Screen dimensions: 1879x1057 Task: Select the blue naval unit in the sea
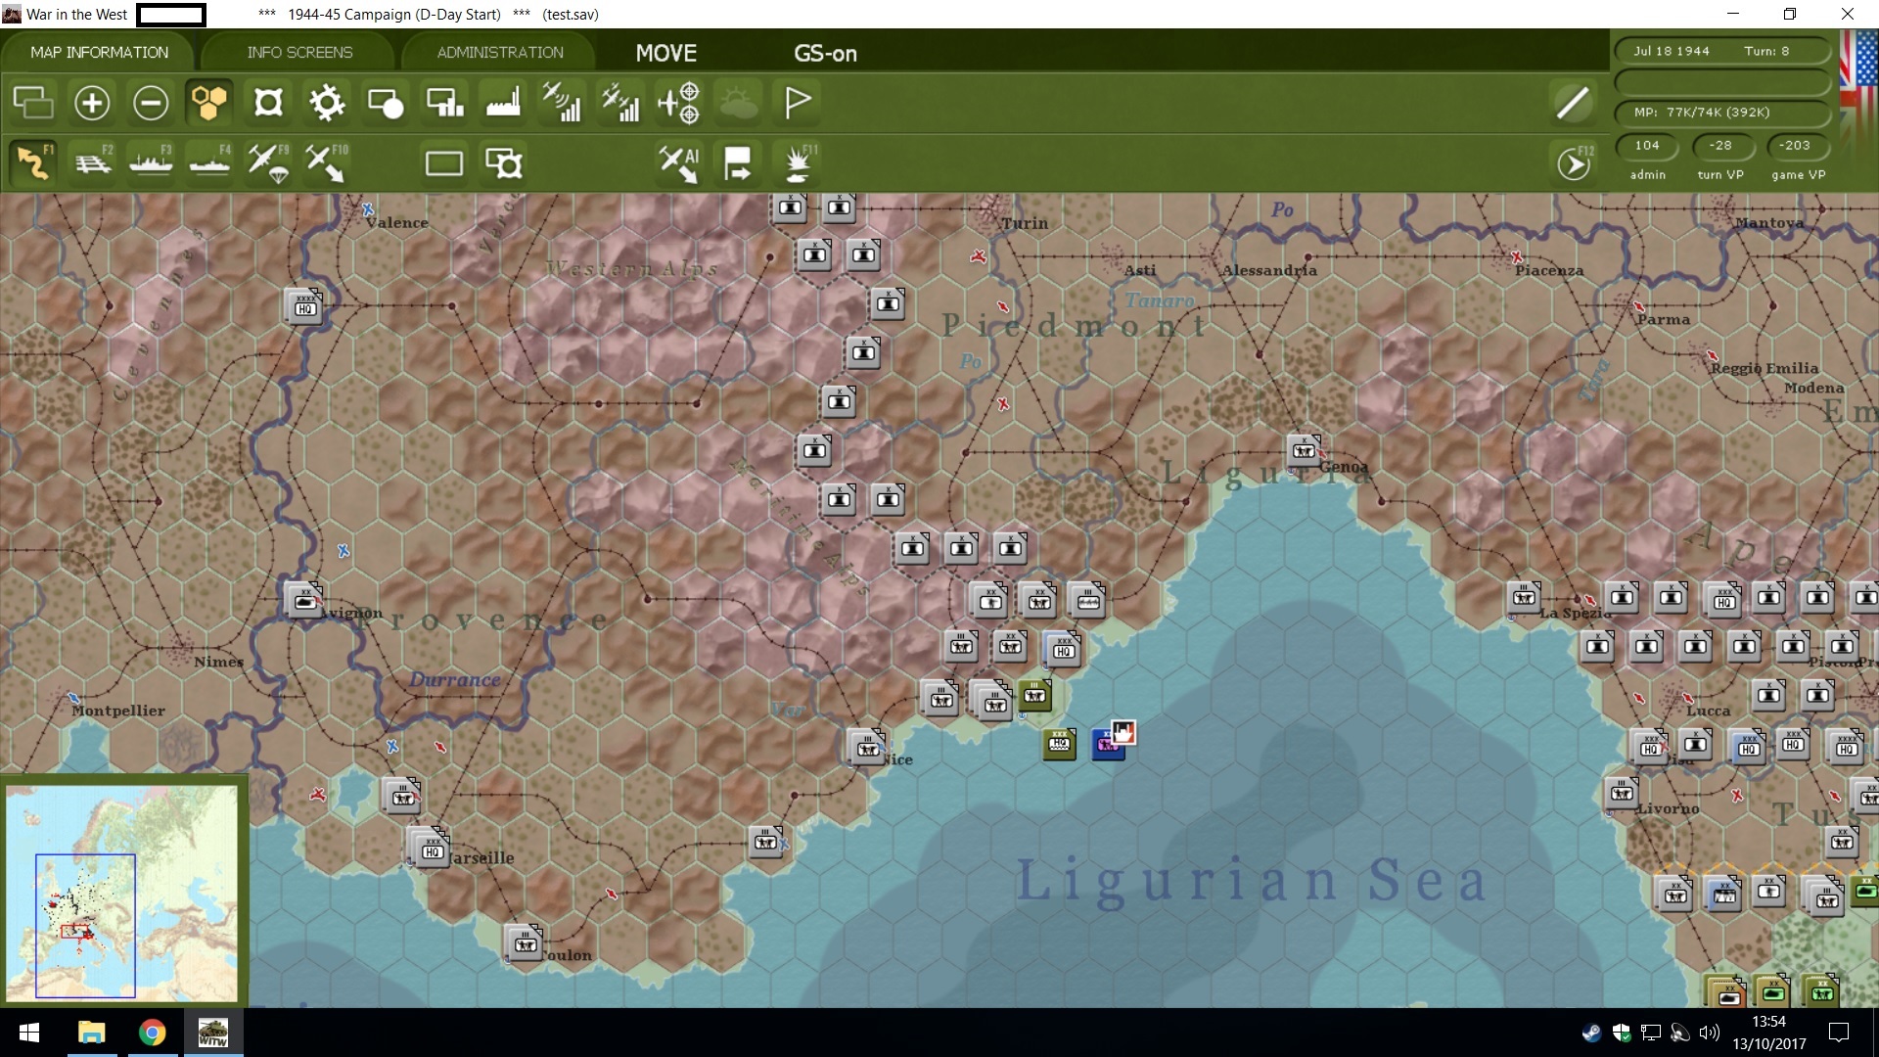pyautogui.click(x=1108, y=744)
